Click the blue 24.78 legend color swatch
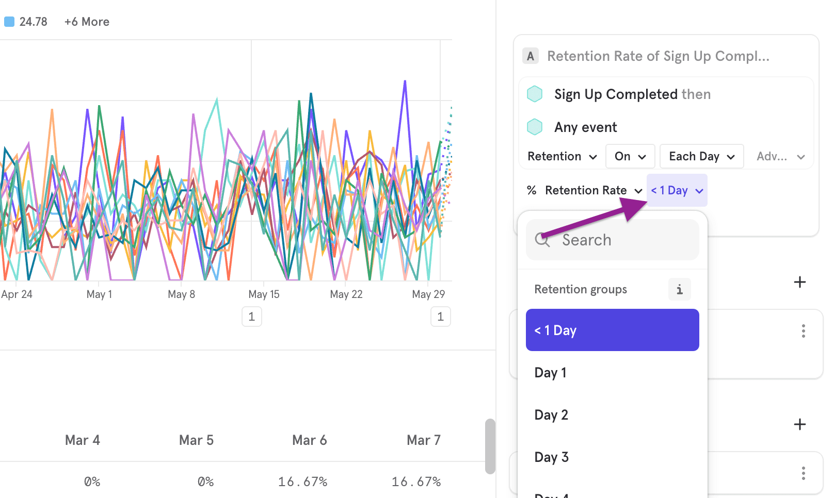This screenshot has width=834, height=498. point(8,21)
